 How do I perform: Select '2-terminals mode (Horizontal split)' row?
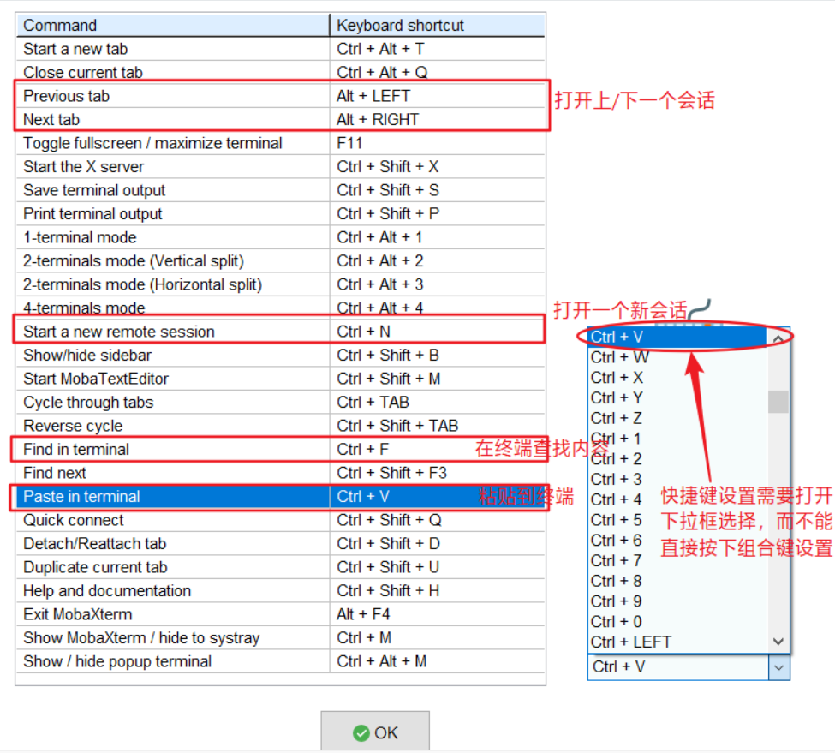point(281,284)
